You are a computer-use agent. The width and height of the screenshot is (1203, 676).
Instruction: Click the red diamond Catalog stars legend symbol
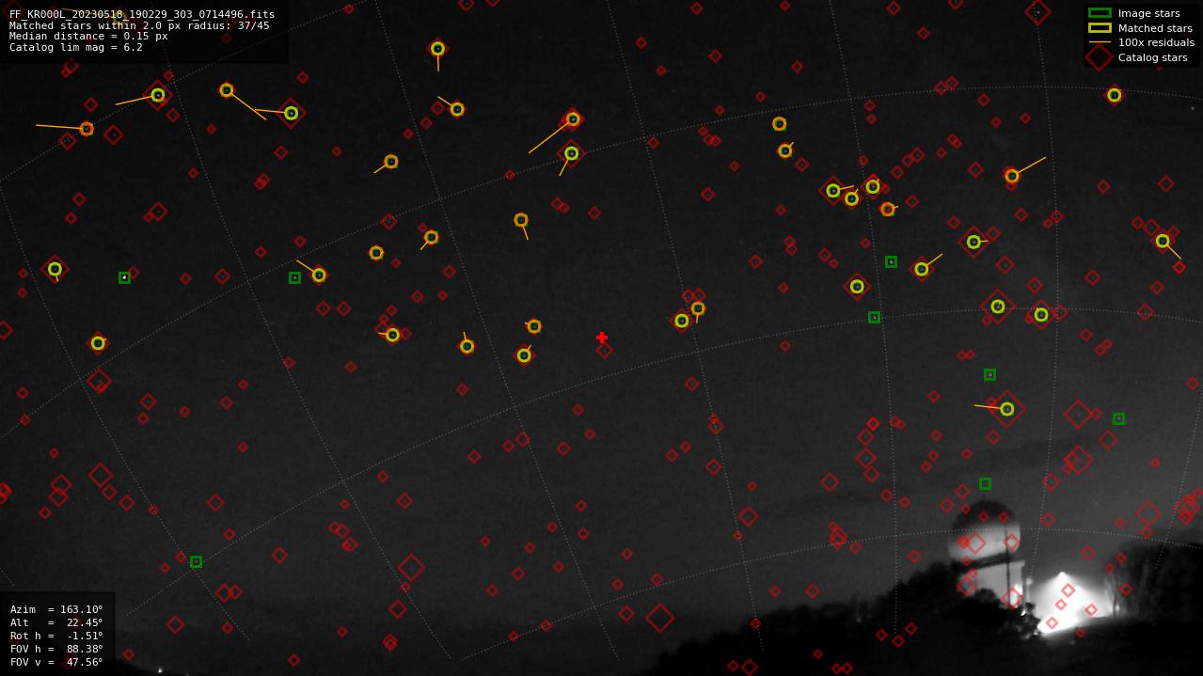[1100, 57]
